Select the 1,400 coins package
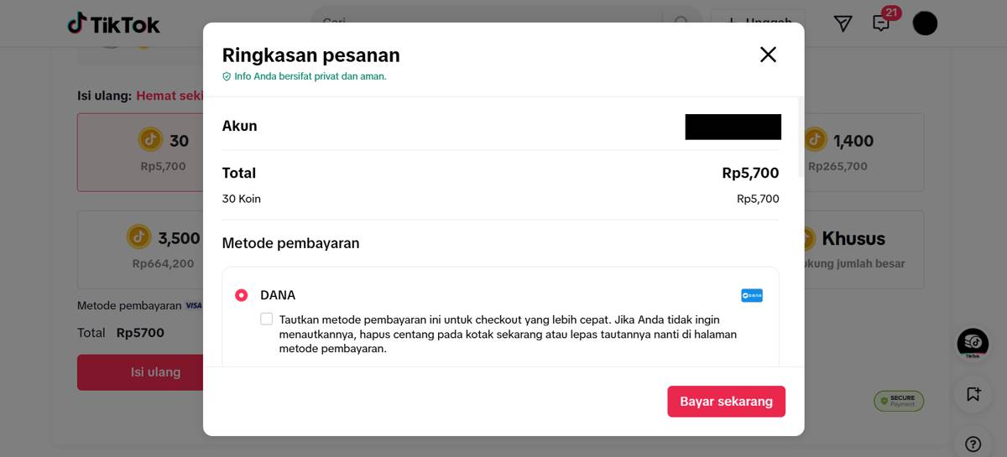Image resolution: width=1007 pixels, height=457 pixels. (x=864, y=153)
